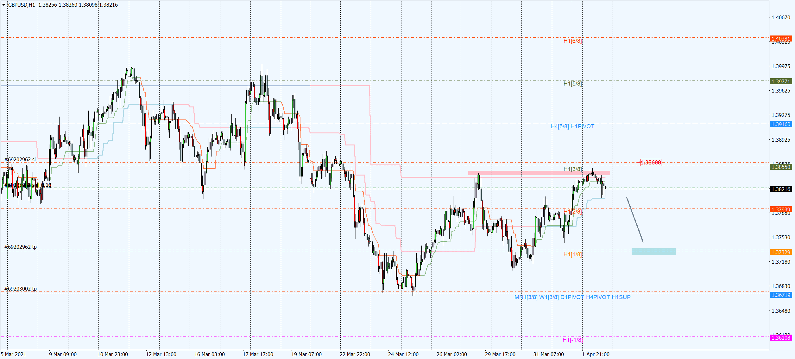Select the MN1[3/8] W1[3/8] D1PIVOT label

coord(572,297)
